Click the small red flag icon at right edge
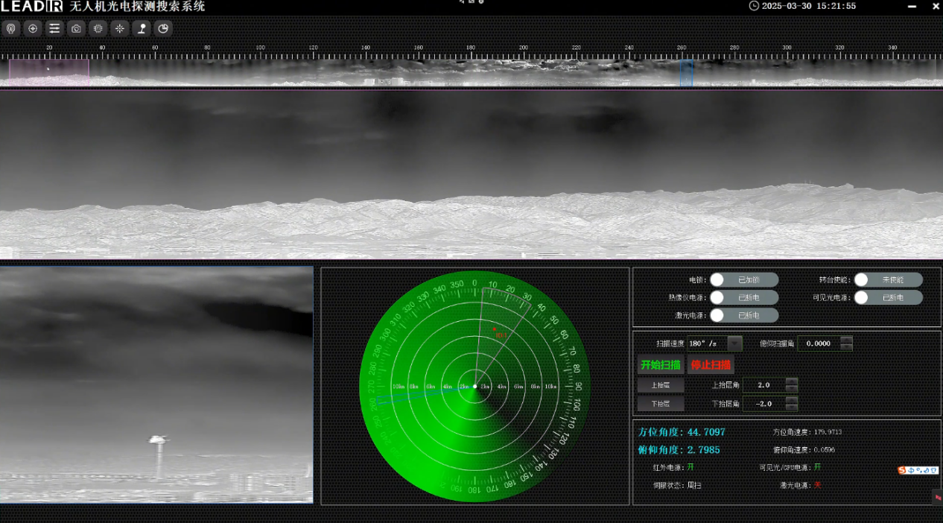The width and height of the screenshot is (943, 523). pyautogui.click(x=938, y=497)
